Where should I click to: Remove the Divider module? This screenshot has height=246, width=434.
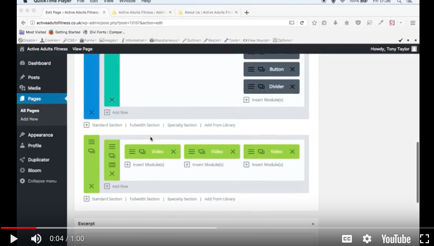coord(292,86)
